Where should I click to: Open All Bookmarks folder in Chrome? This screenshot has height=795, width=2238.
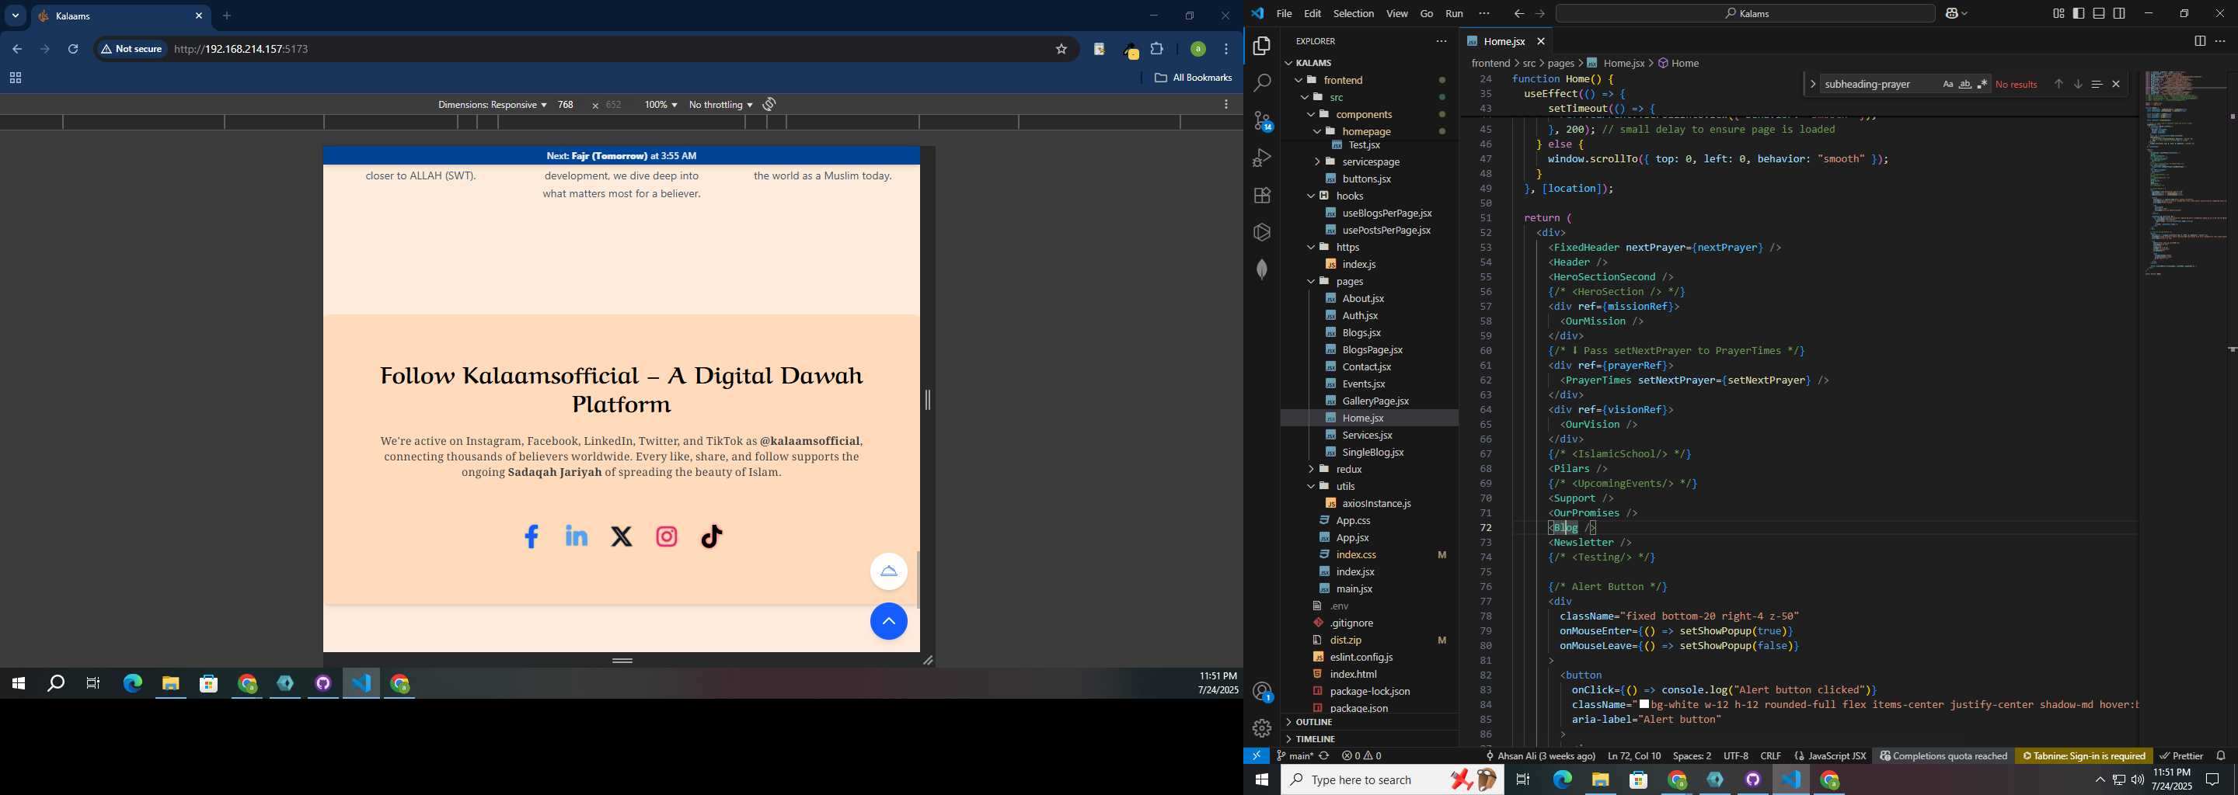click(1193, 78)
